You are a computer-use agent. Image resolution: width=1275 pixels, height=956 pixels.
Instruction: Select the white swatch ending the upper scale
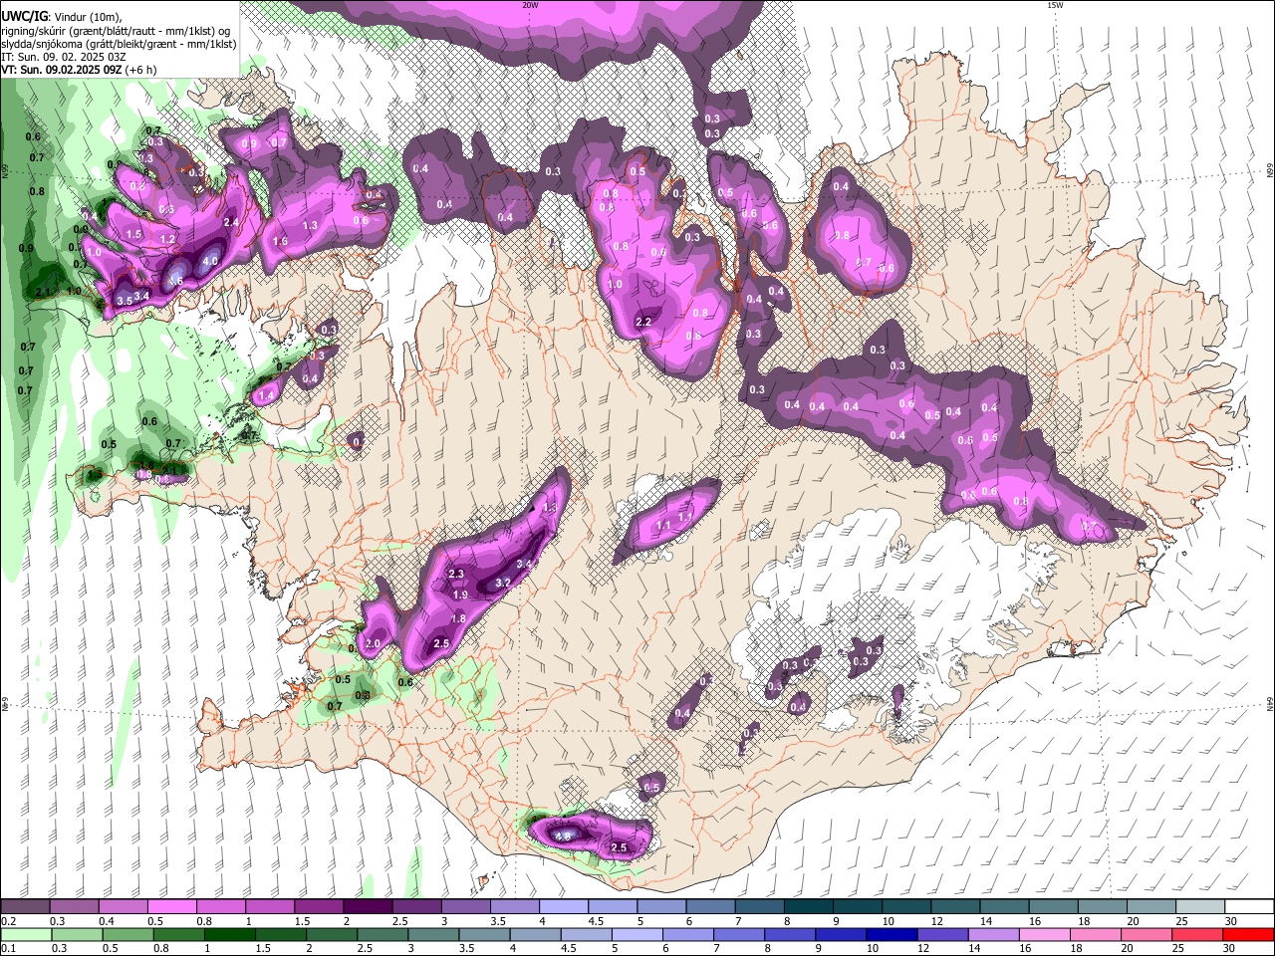click(x=1249, y=907)
